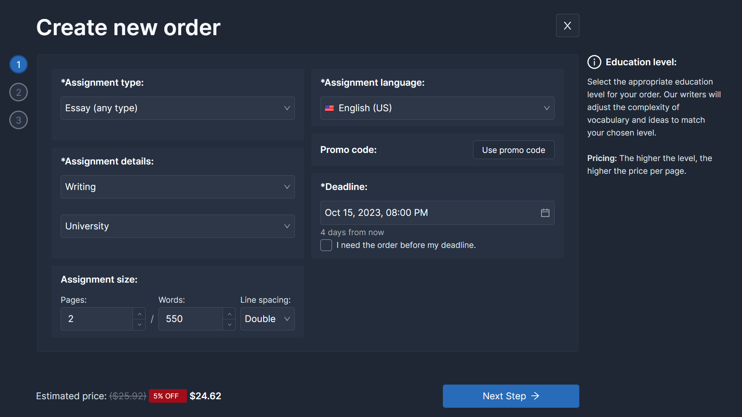Open the 'Essay (any type)' dropdown
Screen dimensions: 742x417
[x=177, y=108]
